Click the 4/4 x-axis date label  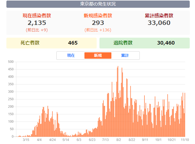[x=39, y=140]
